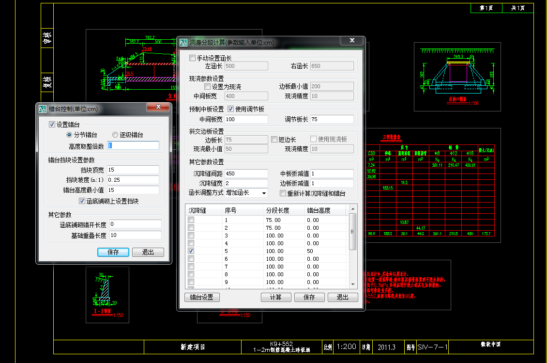The height and width of the screenshot is (363, 547).
Task: Select 序号 4 in the segment list
Action: pyautogui.click(x=227, y=243)
